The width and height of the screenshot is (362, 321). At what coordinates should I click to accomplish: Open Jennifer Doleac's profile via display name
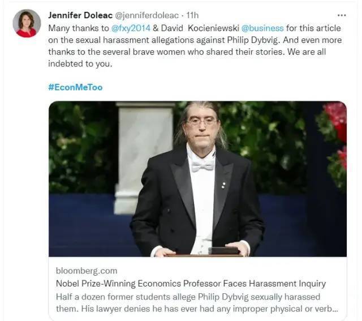coord(80,15)
